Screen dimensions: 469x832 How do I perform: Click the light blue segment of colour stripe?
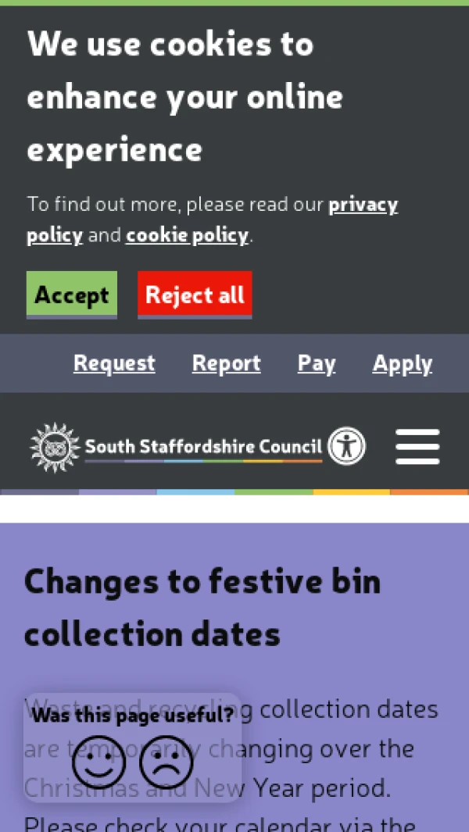tap(195, 492)
